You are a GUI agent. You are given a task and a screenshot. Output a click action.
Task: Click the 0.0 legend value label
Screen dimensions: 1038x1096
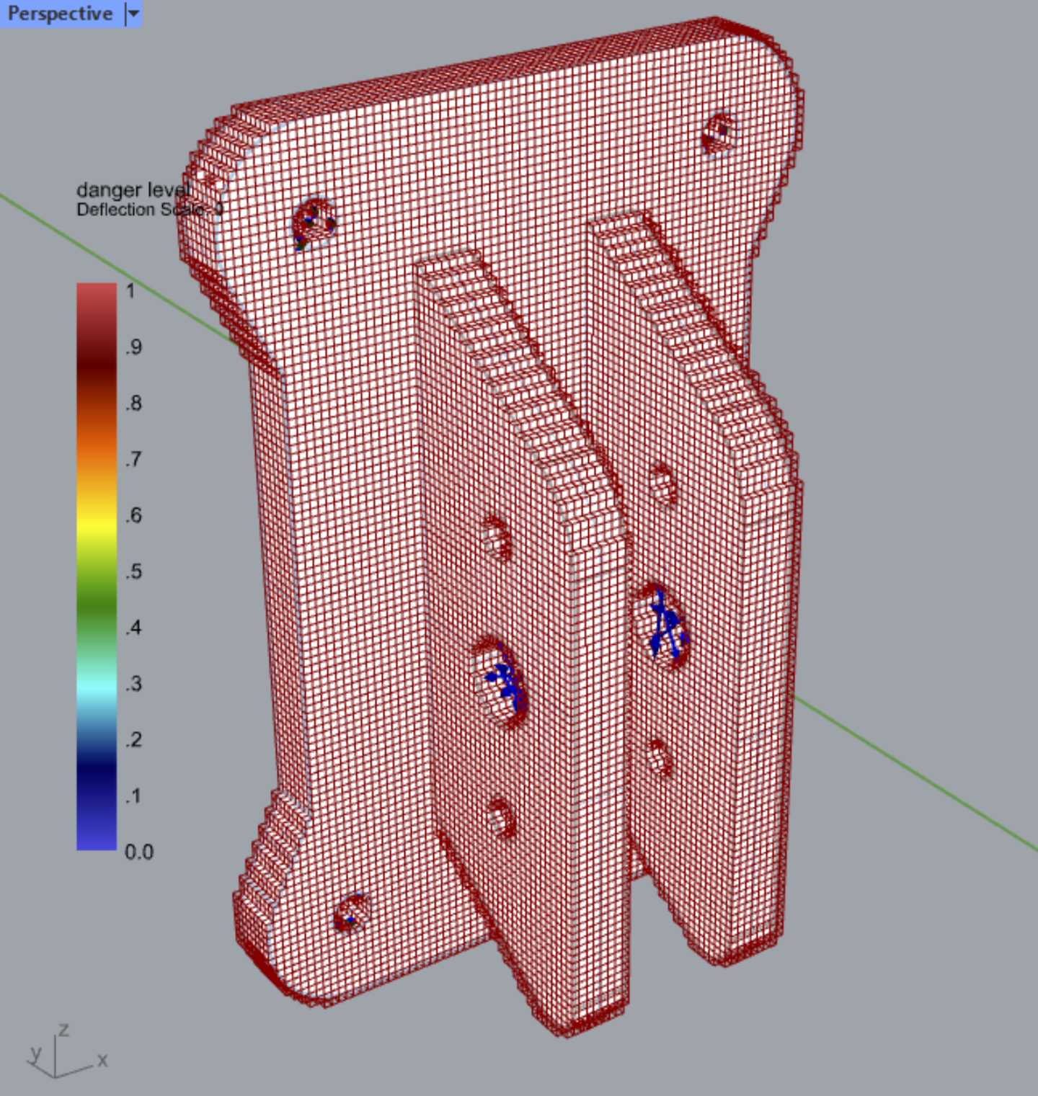click(x=138, y=852)
